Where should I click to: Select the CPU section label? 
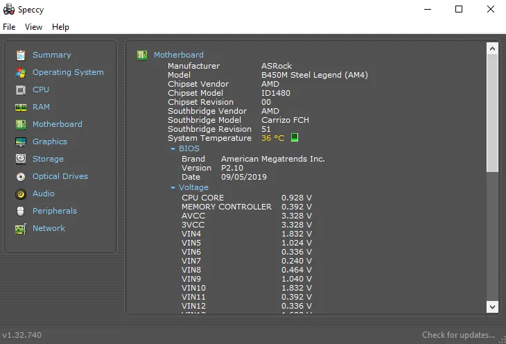click(41, 89)
